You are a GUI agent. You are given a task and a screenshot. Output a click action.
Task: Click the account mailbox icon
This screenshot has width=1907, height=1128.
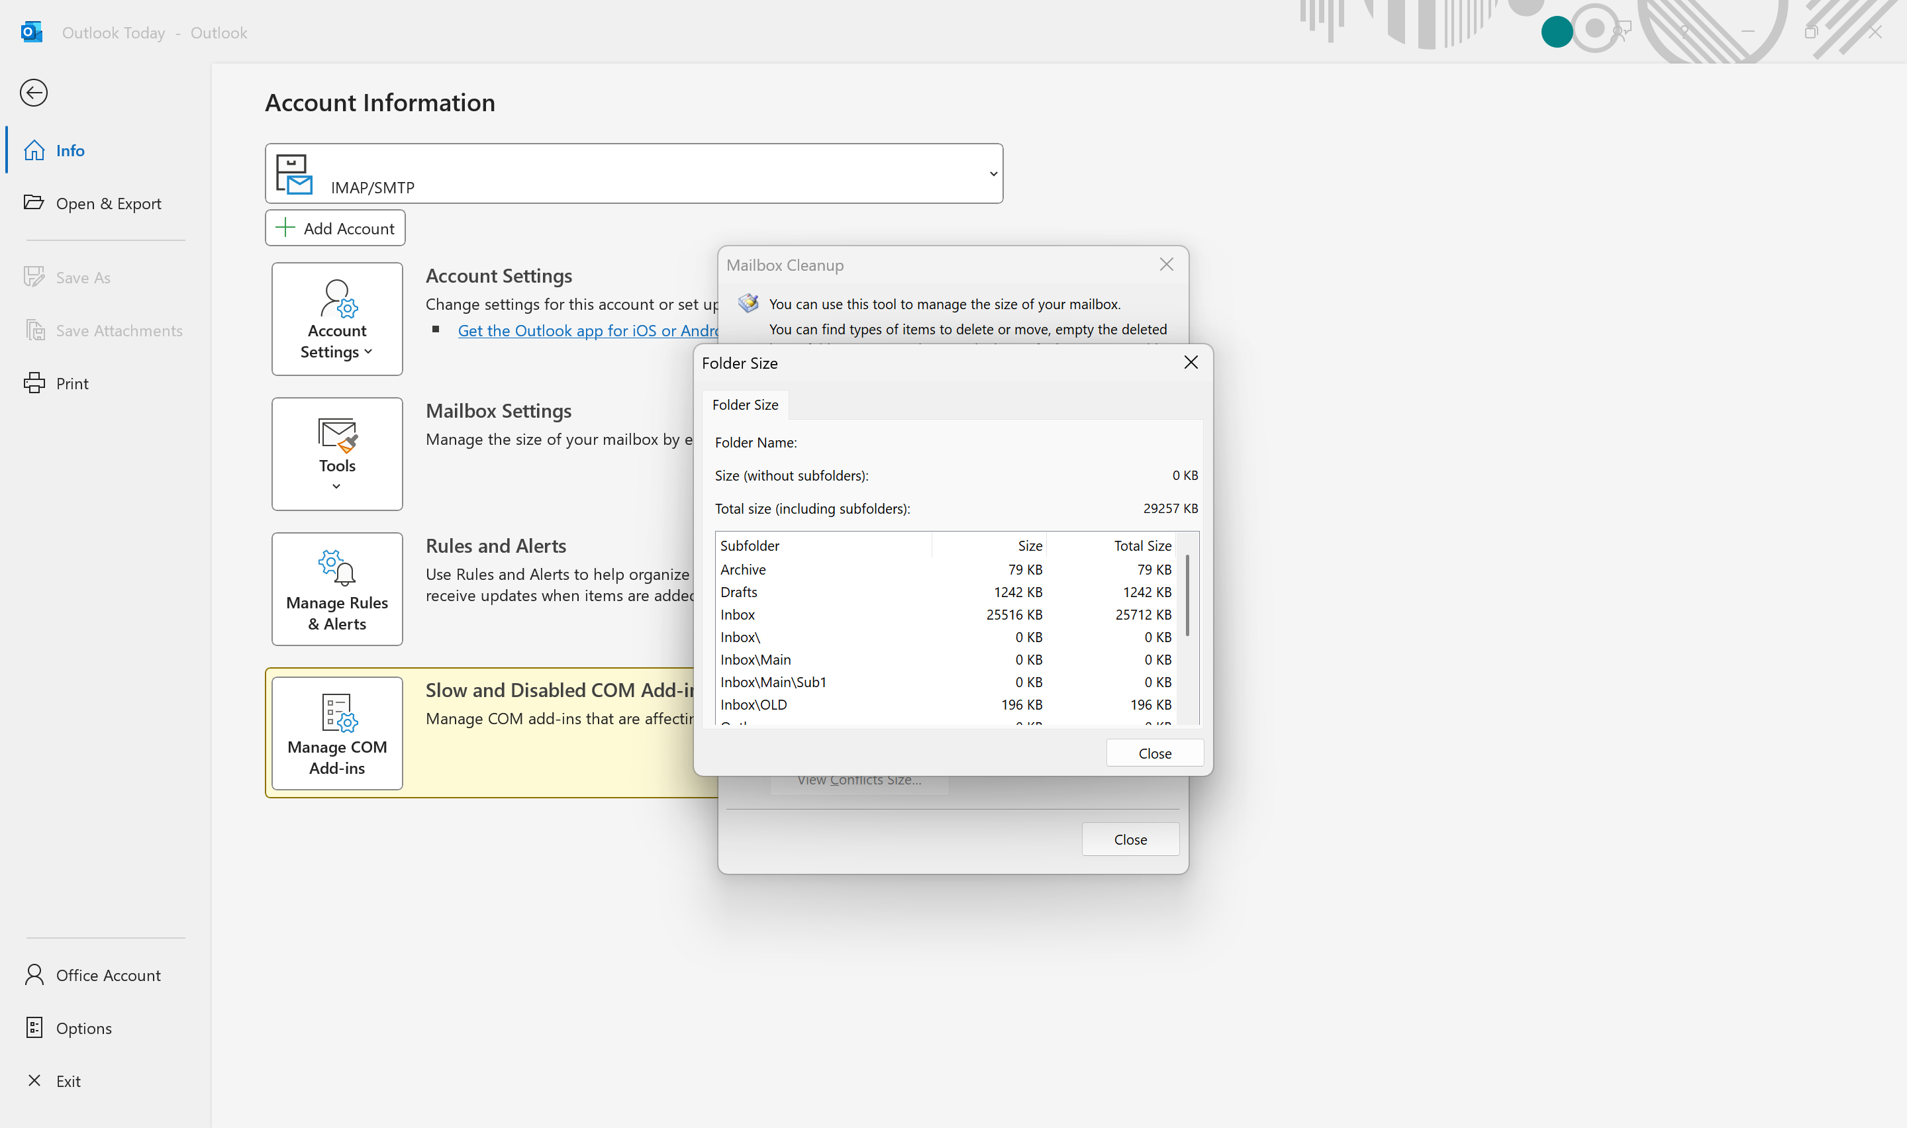pyautogui.click(x=294, y=174)
